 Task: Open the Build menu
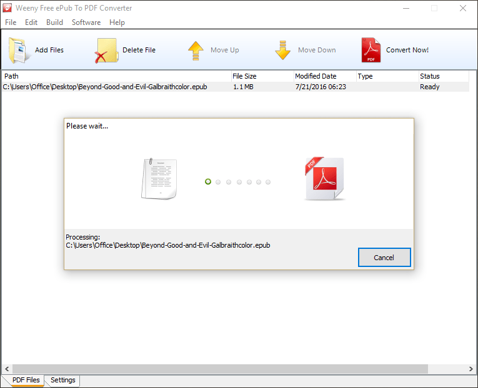(x=54, y=22)
